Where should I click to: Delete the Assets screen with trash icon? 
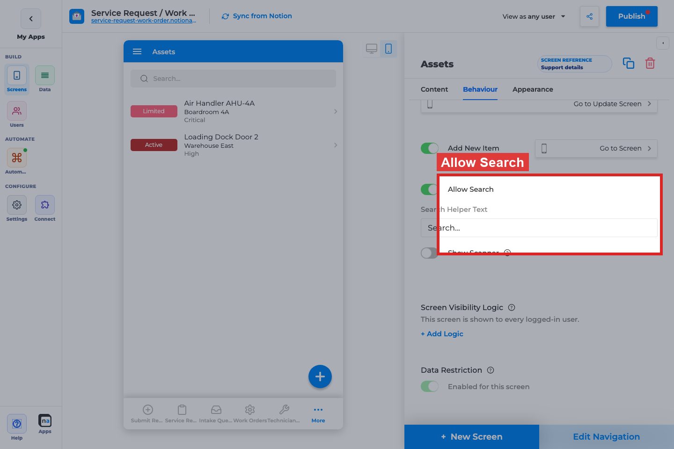(650, 63)
